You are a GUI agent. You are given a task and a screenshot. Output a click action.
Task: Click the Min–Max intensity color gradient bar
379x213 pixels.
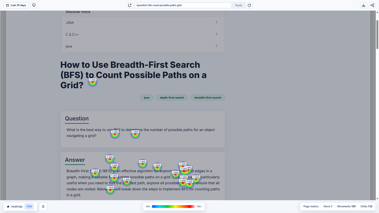pos(173,206)
